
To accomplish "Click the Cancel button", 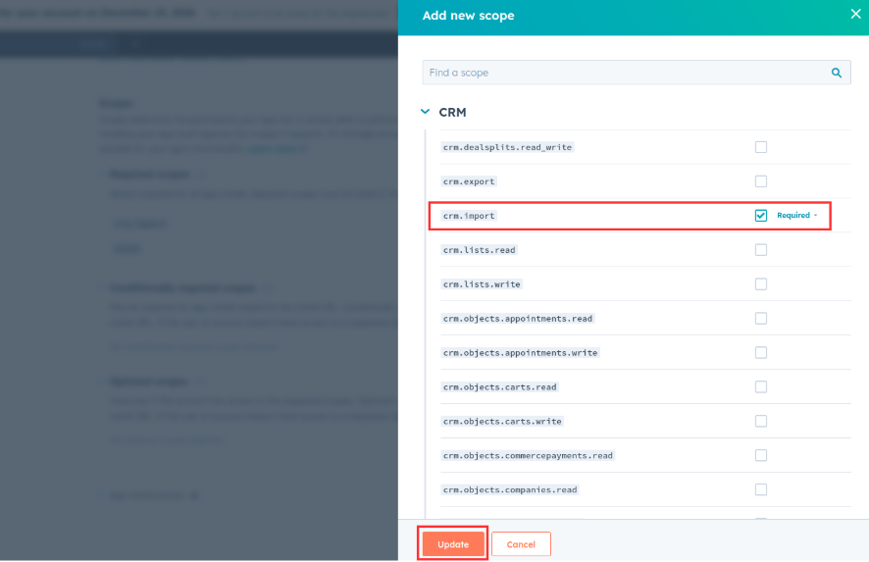I will (x=521, y=544).
